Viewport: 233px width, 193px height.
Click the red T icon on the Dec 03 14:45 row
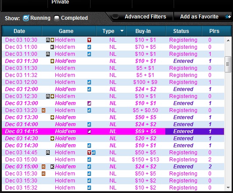[89, 153]
